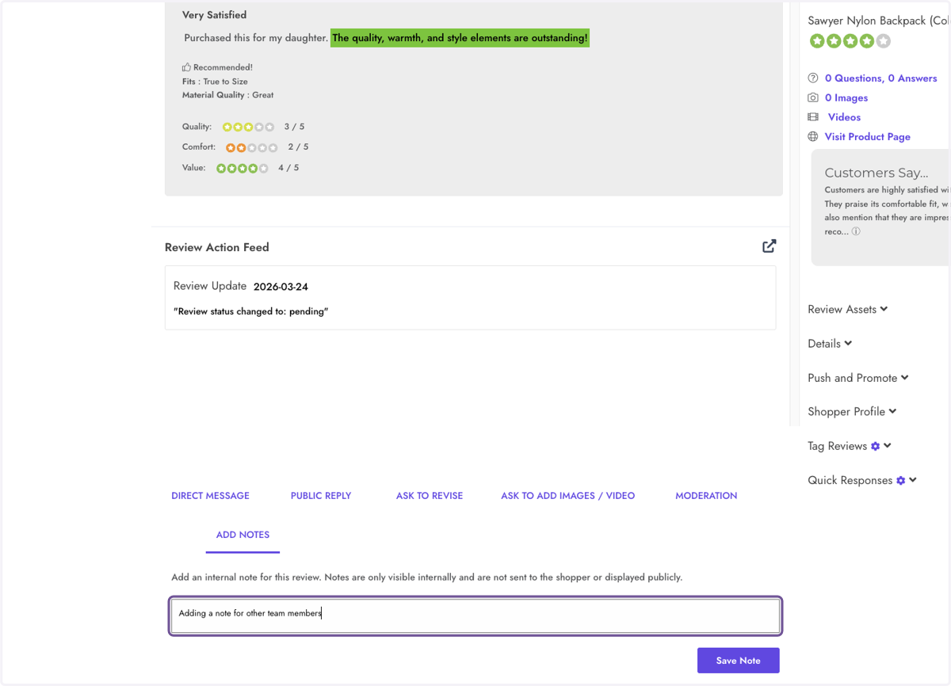Expand the Review Assets section

click(847, 309)
